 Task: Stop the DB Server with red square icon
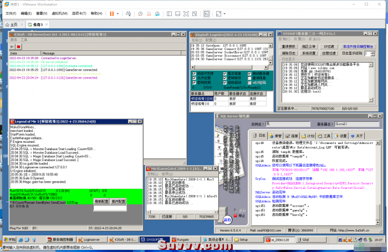click(18, 47)
